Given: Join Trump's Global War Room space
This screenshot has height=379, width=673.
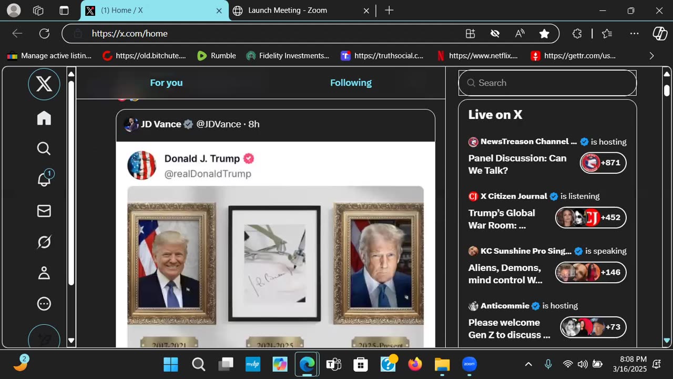Looking at the screenshot, I should [x=502, y=219].
